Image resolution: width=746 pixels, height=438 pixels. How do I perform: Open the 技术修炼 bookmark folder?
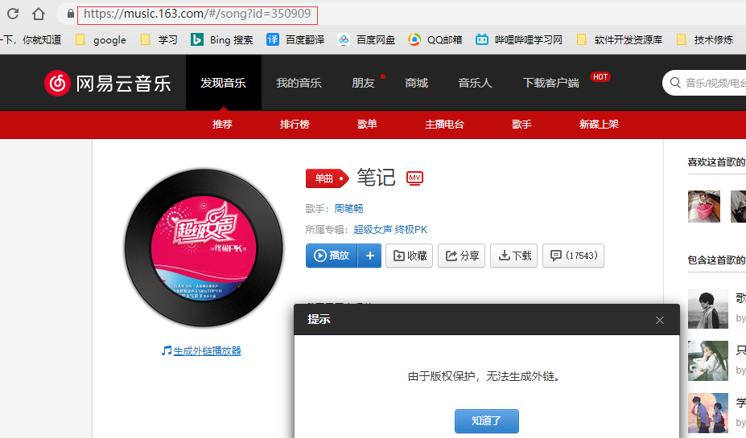pos(705,40)
